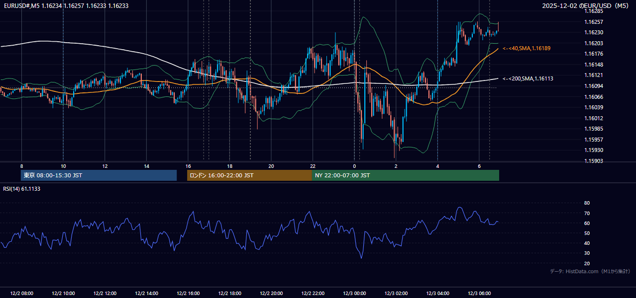Click the hour label 22 under price chart
Viewport: 636px width, 298px height.
point(313,165)
